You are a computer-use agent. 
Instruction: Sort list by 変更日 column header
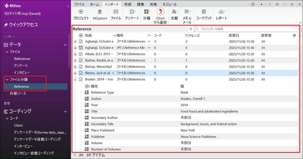tap(234, 35)
